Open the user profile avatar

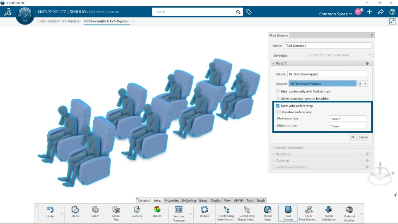[x=358, y=12]
